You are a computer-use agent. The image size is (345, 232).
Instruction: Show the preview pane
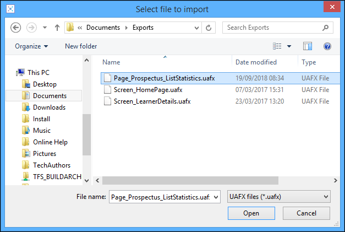click(x=308, y=46)
